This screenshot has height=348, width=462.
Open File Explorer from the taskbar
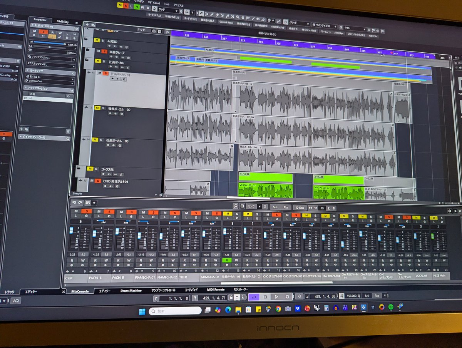coord(238,310)
